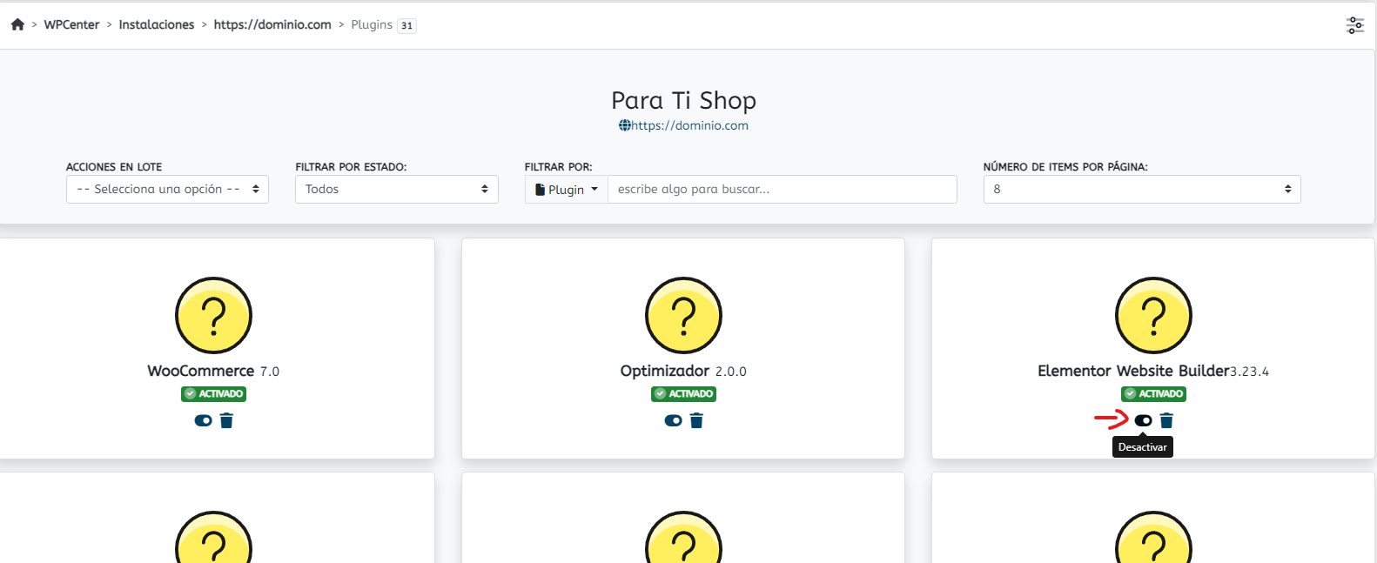
Task: Click the Elementor ACTIVADO badge
Action: pyautogui.click(x=1153, y=394)
